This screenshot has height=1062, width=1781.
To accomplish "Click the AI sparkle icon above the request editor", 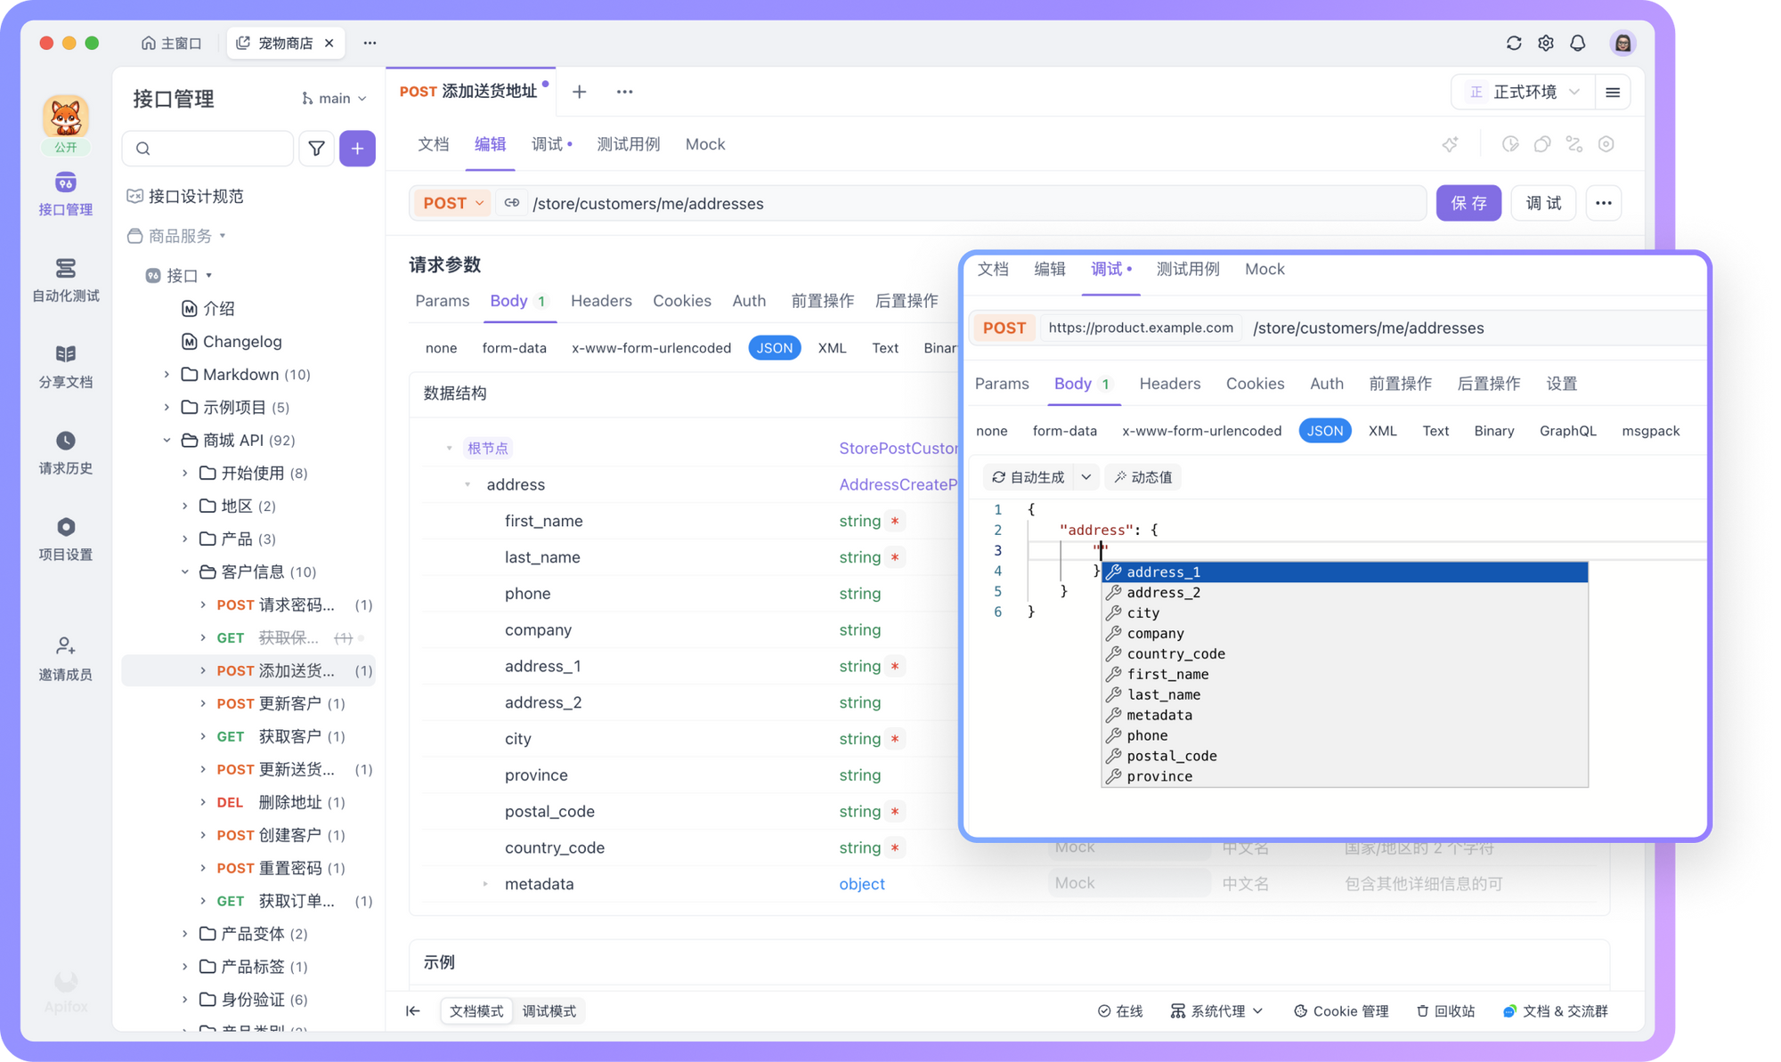I will tap(1451, 143).
